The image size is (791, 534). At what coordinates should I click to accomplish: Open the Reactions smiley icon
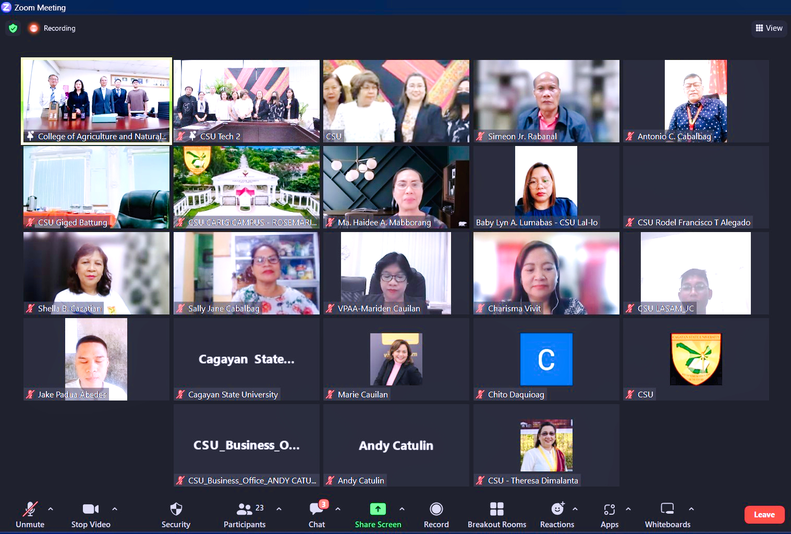557,508
